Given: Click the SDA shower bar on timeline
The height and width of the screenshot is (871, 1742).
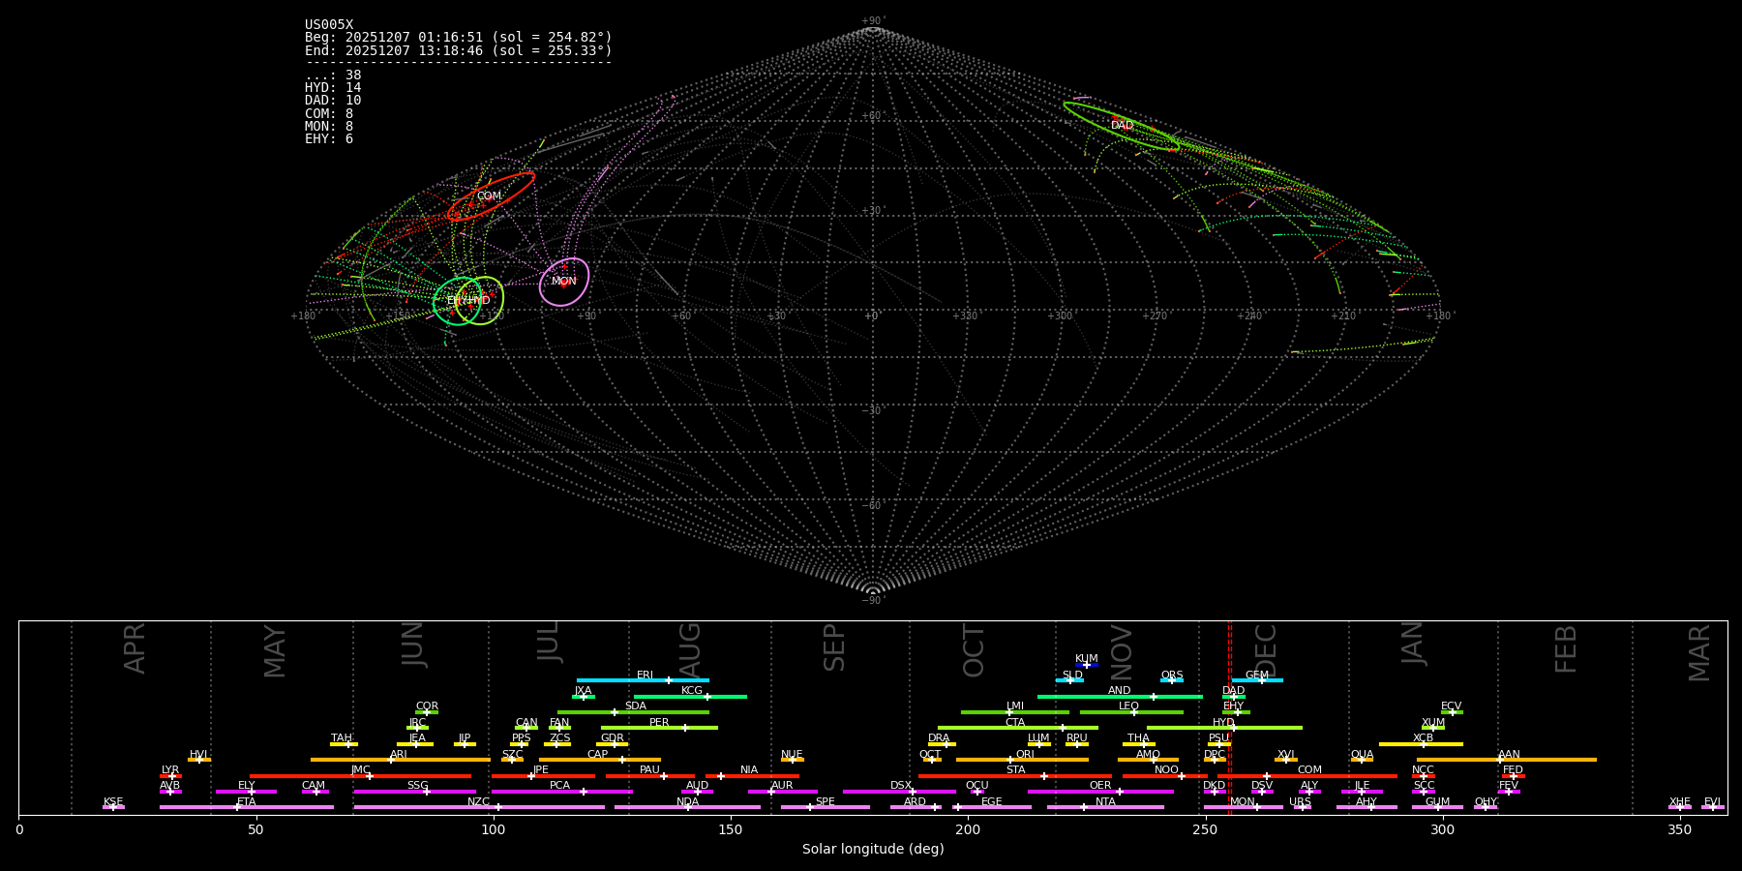Looking at the screenshot, I should (633, 712).
